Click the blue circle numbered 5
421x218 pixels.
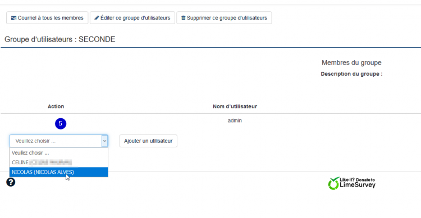click(x=61, y=124)
